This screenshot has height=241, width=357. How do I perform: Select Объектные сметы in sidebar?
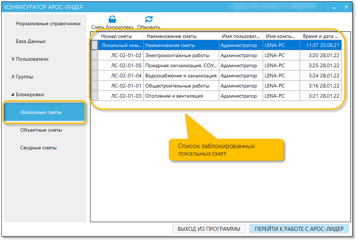pos(41,130)
